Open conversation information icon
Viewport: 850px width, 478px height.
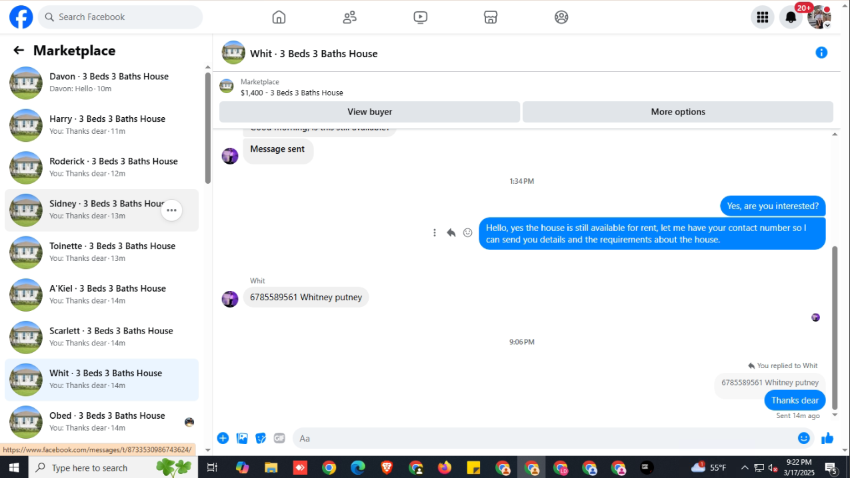pos(821,53)
